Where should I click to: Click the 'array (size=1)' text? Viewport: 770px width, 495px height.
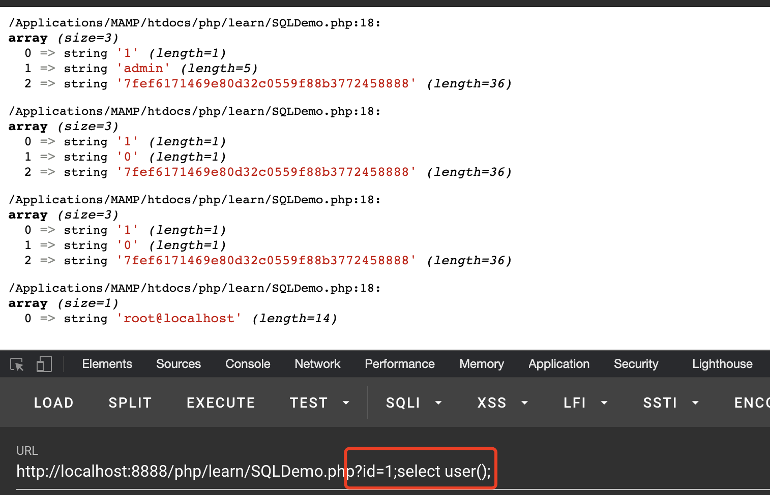click(64, 303)
